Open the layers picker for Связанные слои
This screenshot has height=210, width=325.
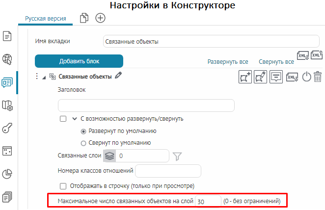(109, 156)
